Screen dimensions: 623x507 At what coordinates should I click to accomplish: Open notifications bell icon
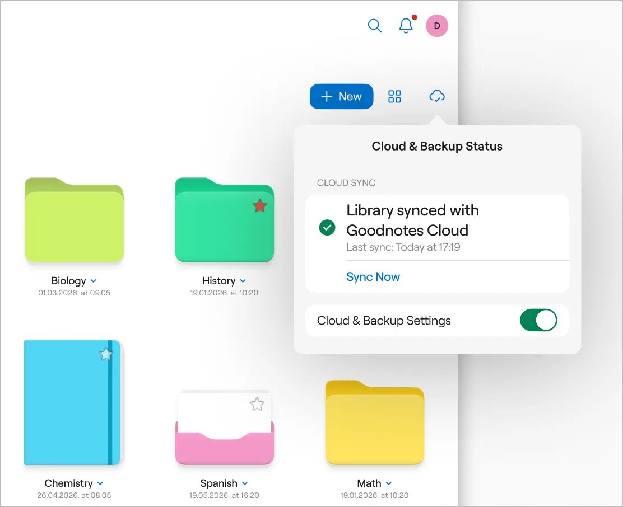[406, 25]
